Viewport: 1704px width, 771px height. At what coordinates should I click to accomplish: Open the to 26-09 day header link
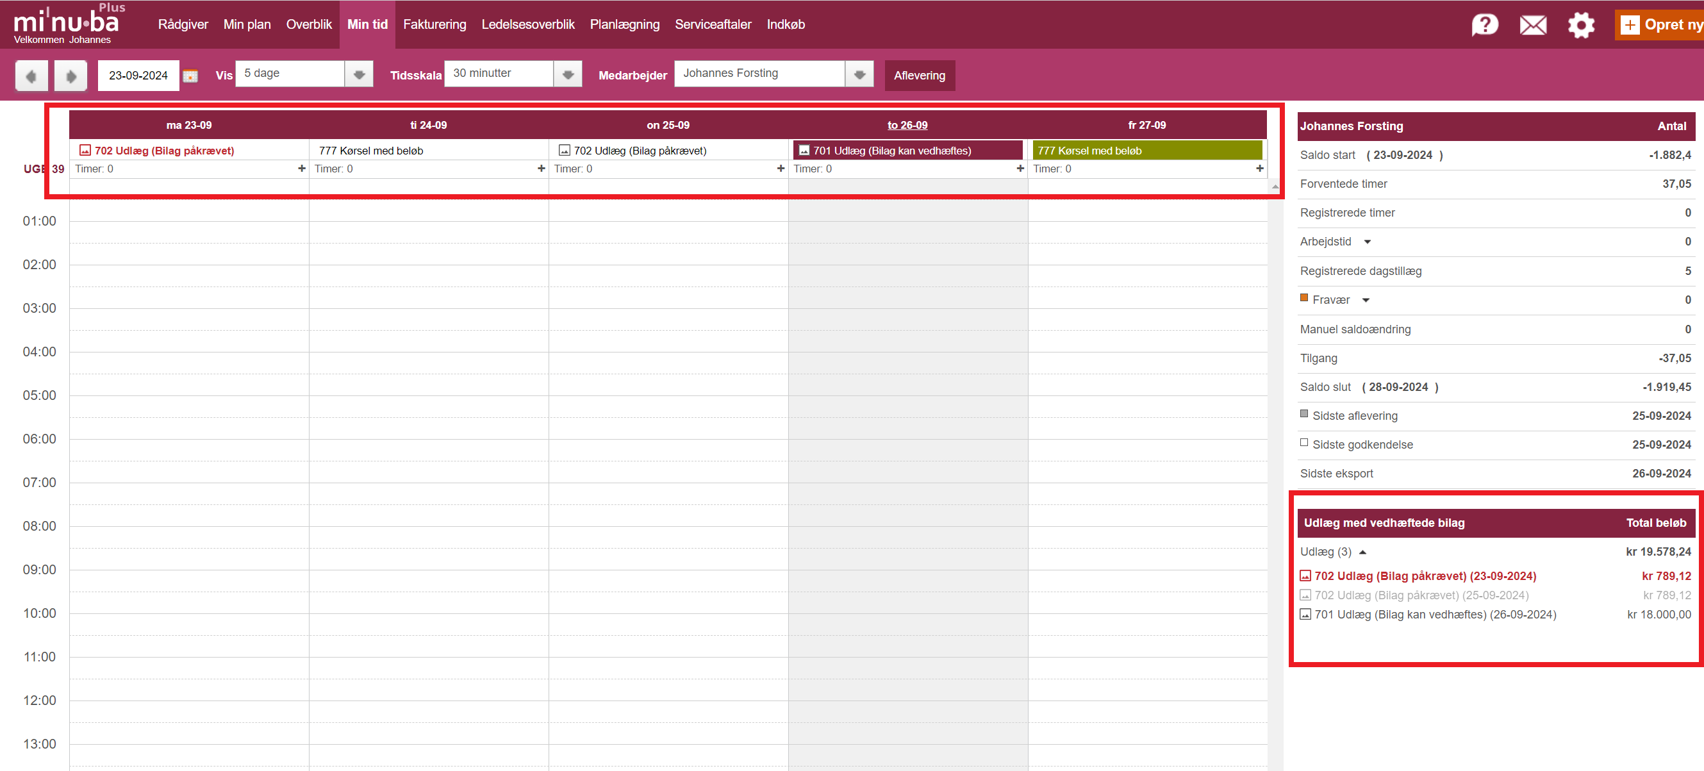pos(907,125)
